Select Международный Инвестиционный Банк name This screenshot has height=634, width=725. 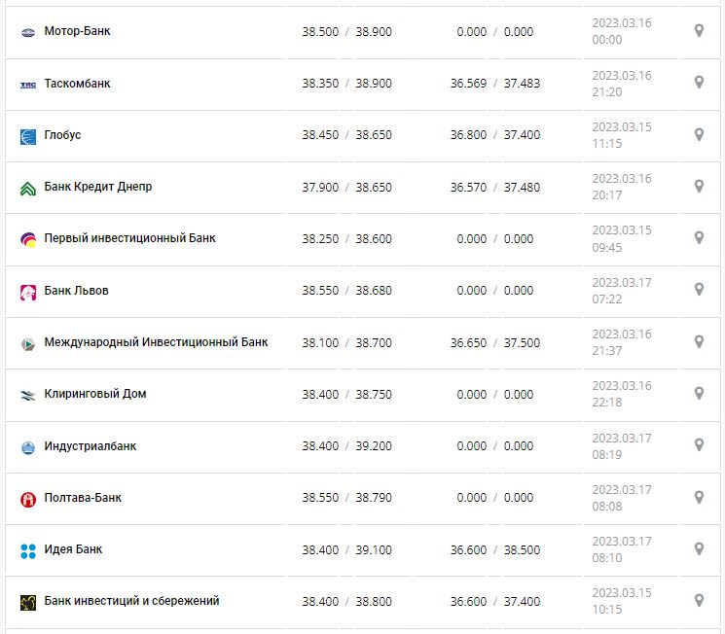point(156,342)
